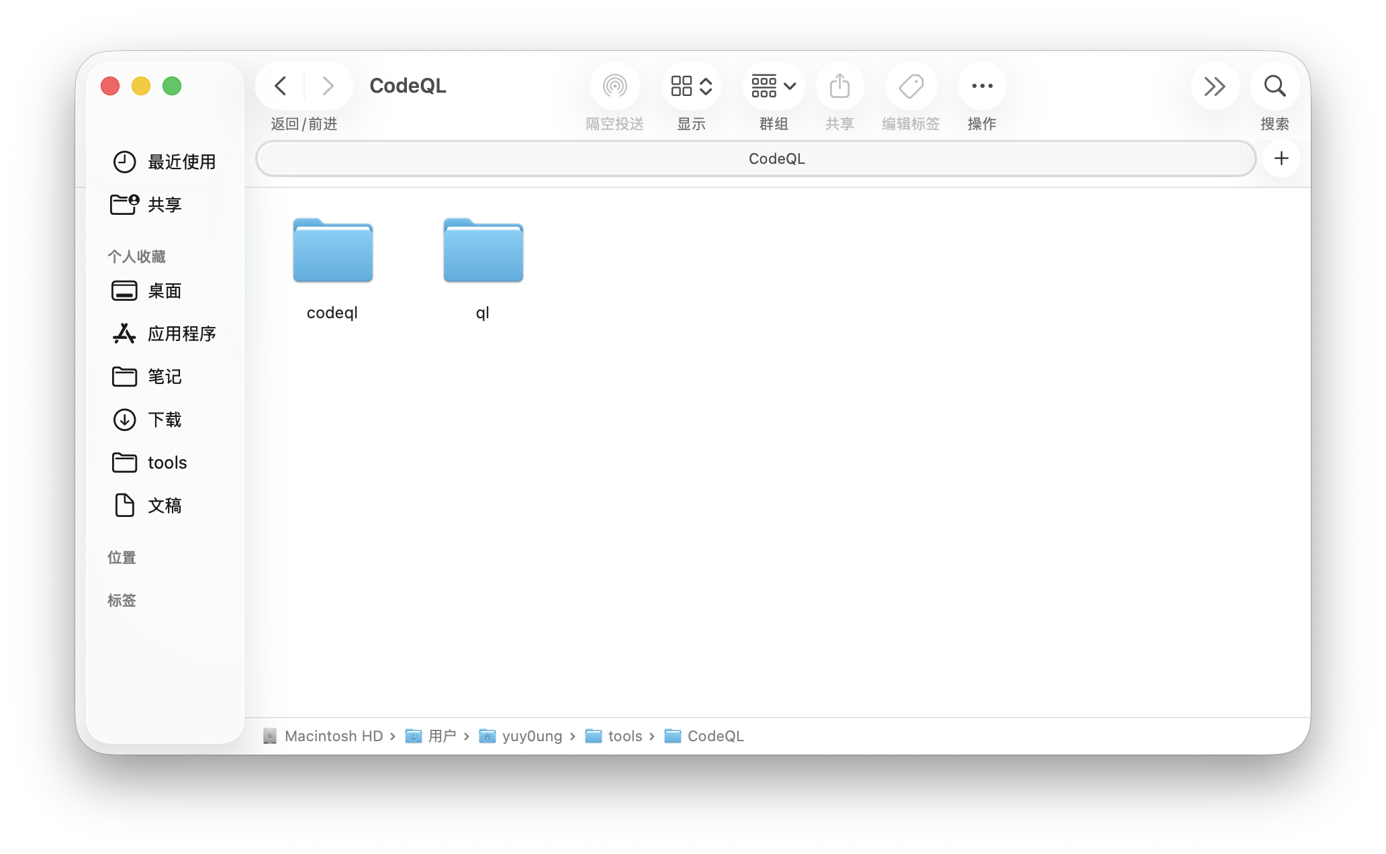Show more toolbar items double chevron
The image size is (1386, 854).
(1214, 86)
